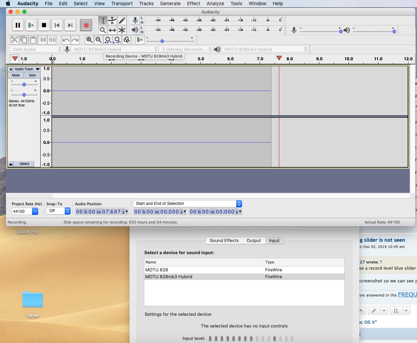Skip to end of track
The image size is (417, 343).
click(x=70, y=25)
